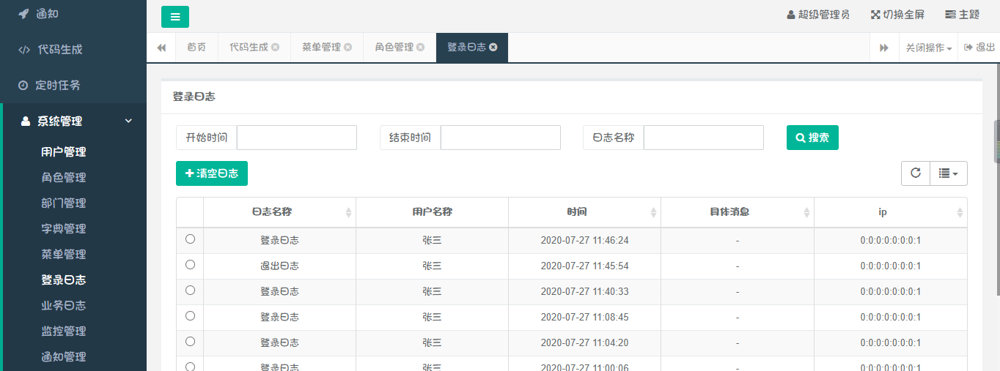Click timestamp 2020-07-27 11:08:45
Image resolution: width=1000 pixels, height=371 pixels.
tap(584, 317)
